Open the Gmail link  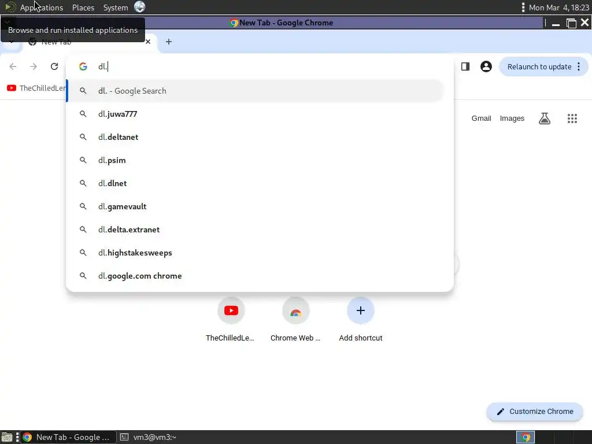tap(481, 118)
